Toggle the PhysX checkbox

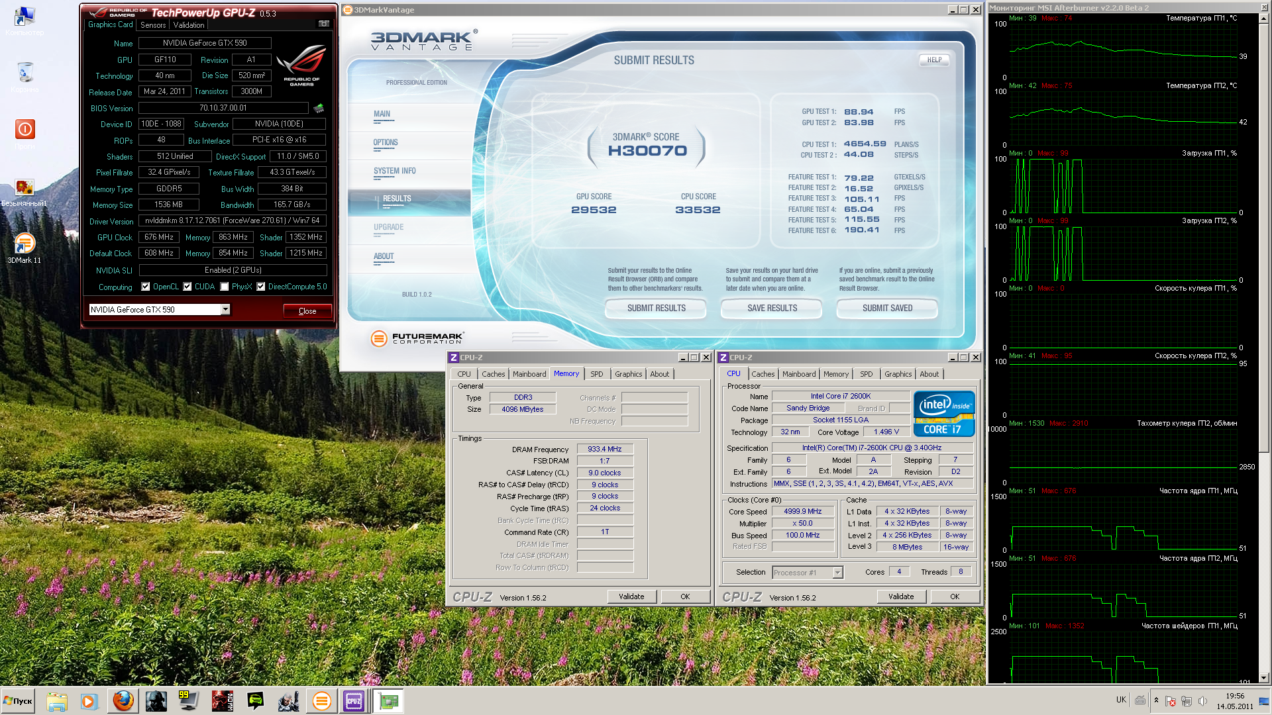[x=225, y=287]
